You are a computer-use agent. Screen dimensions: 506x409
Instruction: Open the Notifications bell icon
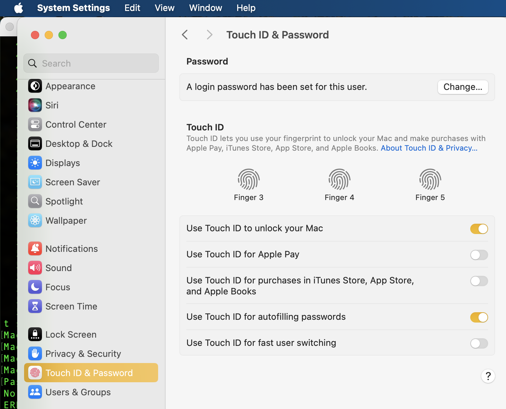[35, 249]
